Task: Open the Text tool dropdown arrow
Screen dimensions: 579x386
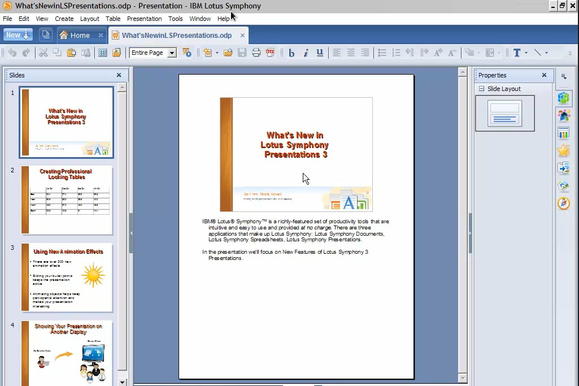Action: [526, 53]
